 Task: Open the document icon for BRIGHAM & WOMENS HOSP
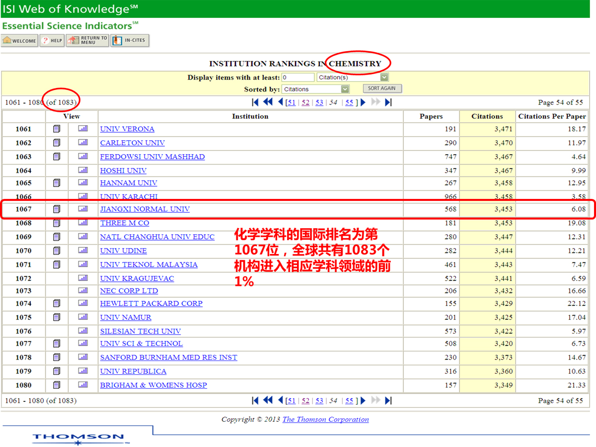coord(57,385)
